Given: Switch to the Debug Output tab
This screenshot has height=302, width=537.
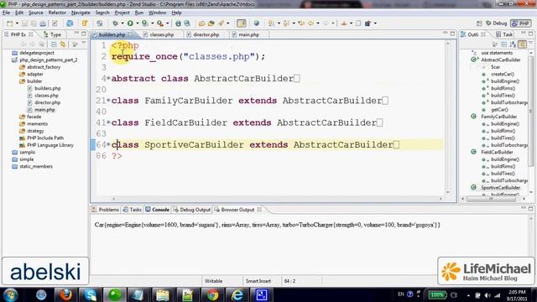Looking at the screenshot, I should [192, 210].
